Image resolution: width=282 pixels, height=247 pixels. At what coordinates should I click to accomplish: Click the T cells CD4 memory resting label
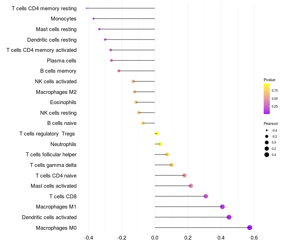(44, 8)
